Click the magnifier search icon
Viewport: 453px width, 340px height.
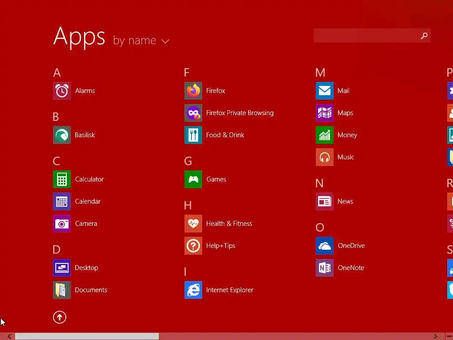(x=424, y=35)
